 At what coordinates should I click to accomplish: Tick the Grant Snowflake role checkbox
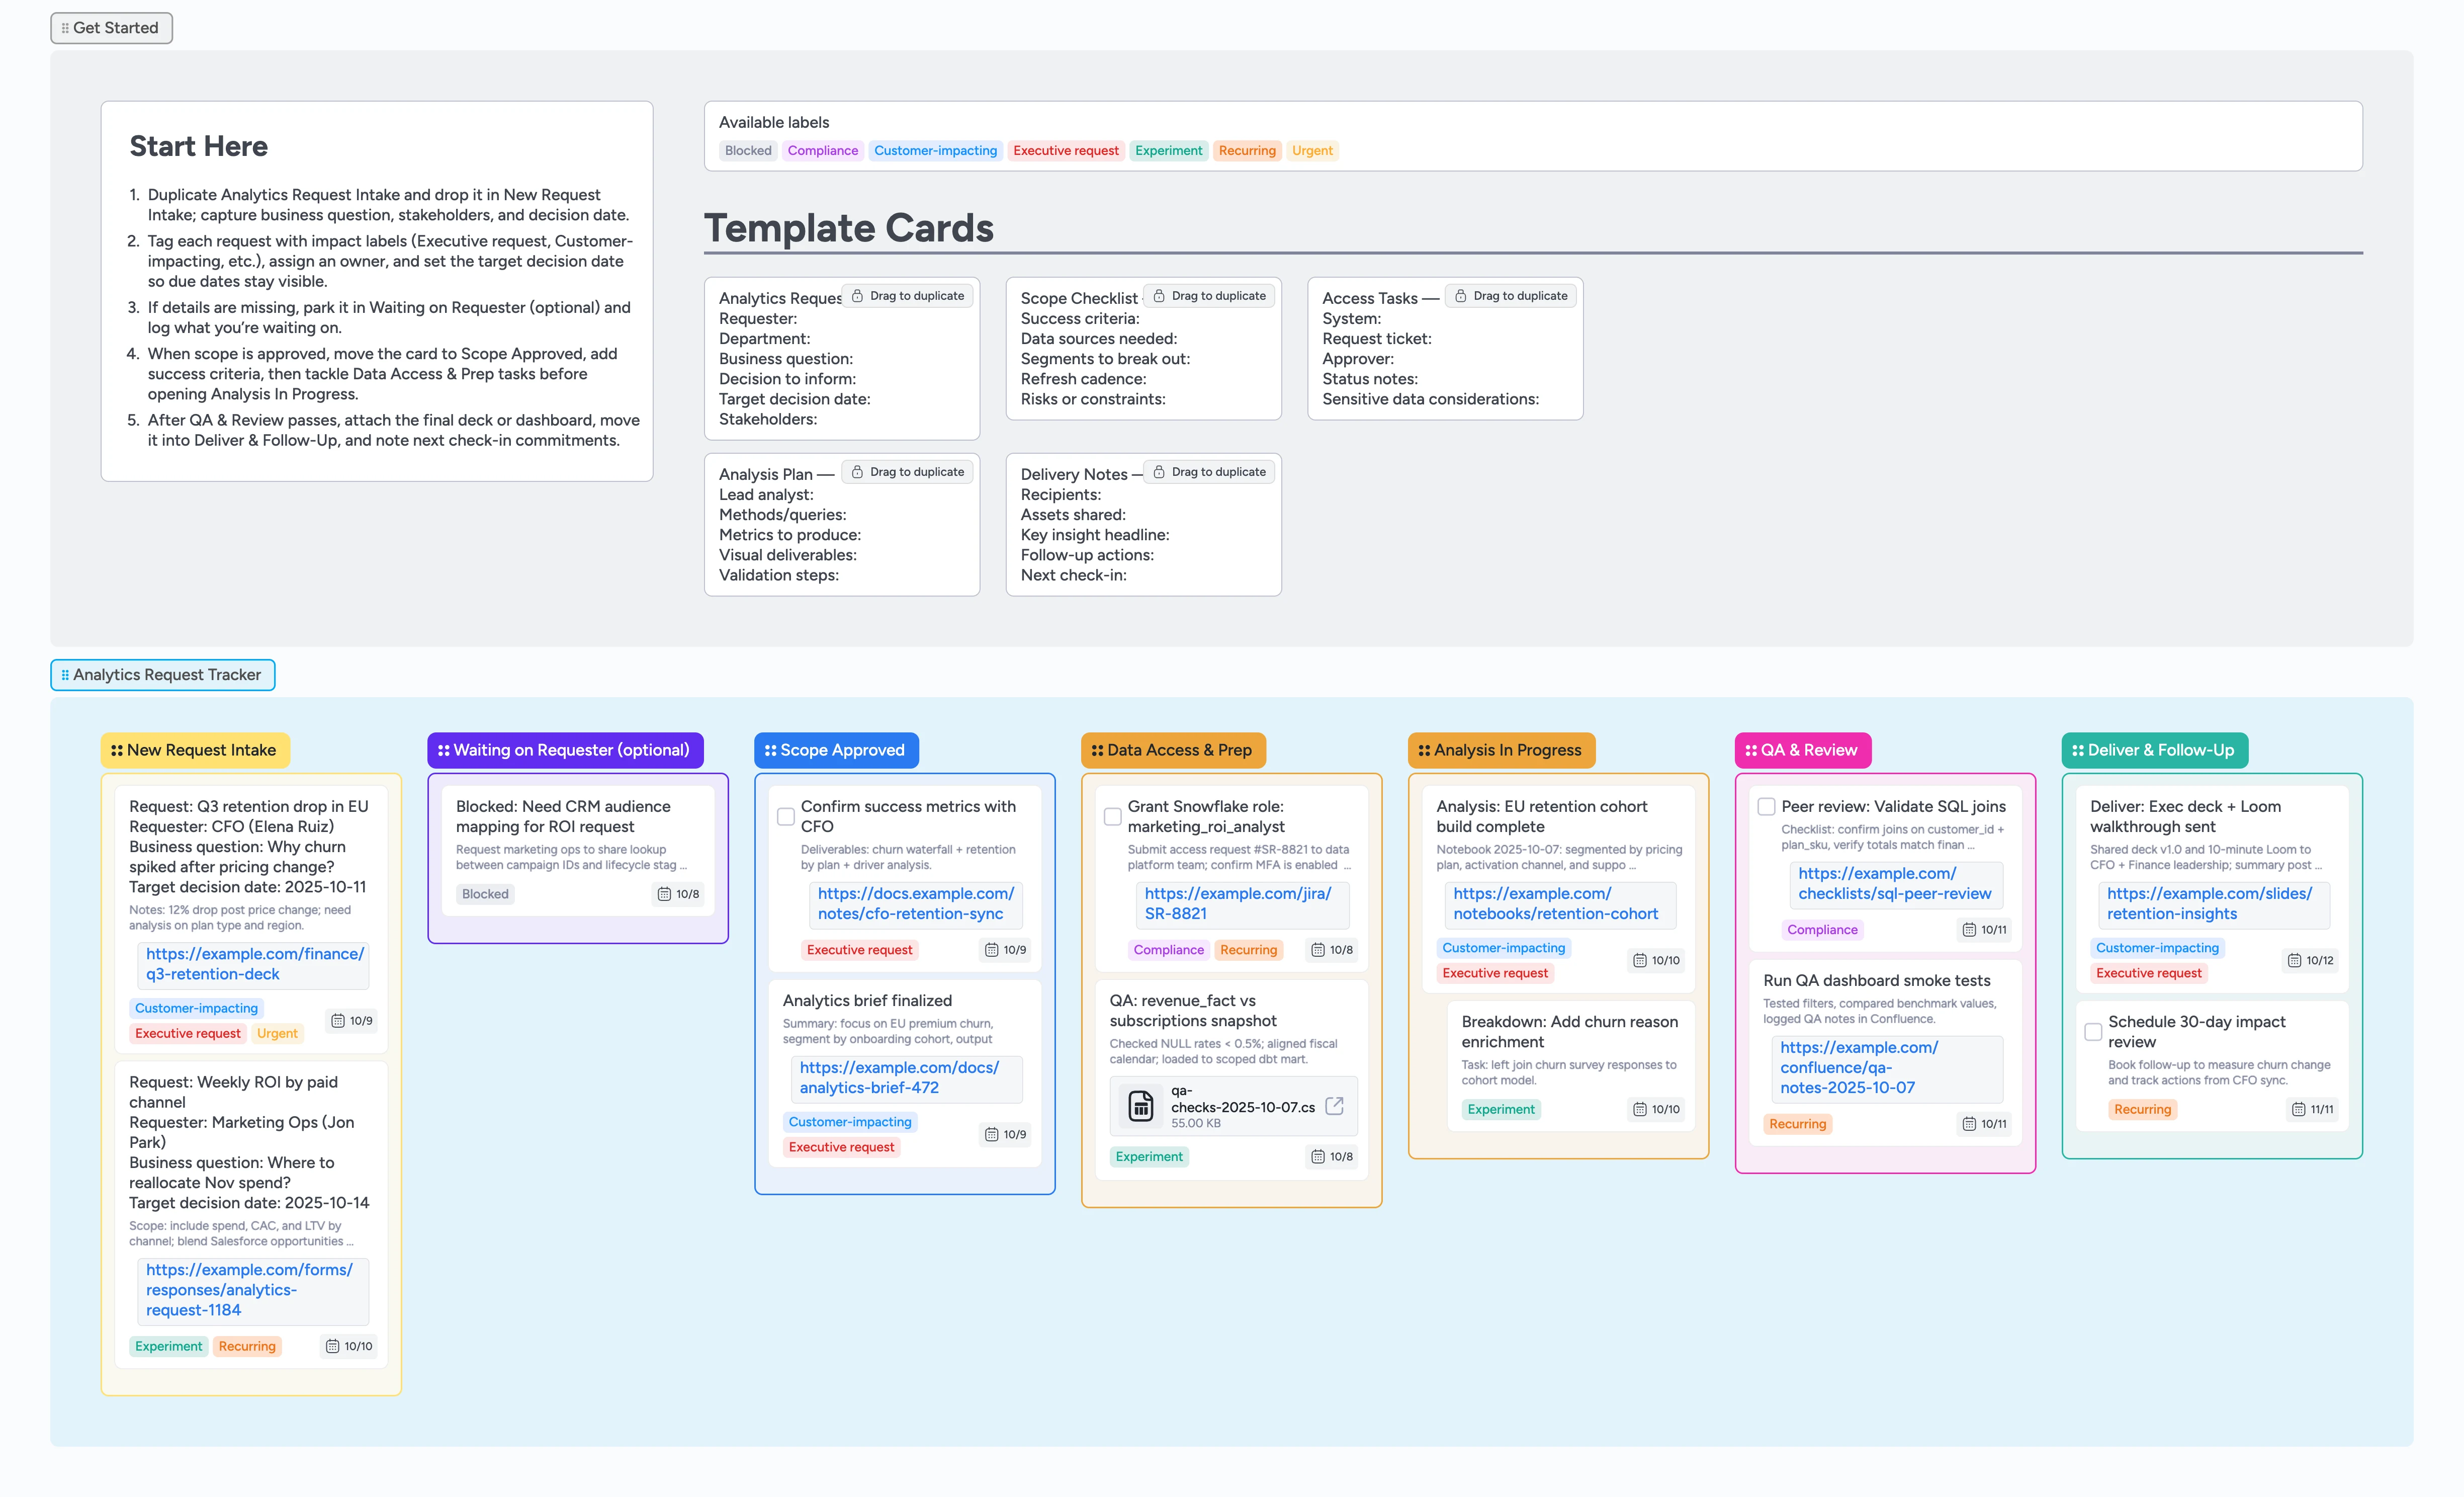(1112, 816)
